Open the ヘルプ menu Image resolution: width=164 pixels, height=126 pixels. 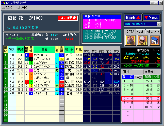pos(21,8)
